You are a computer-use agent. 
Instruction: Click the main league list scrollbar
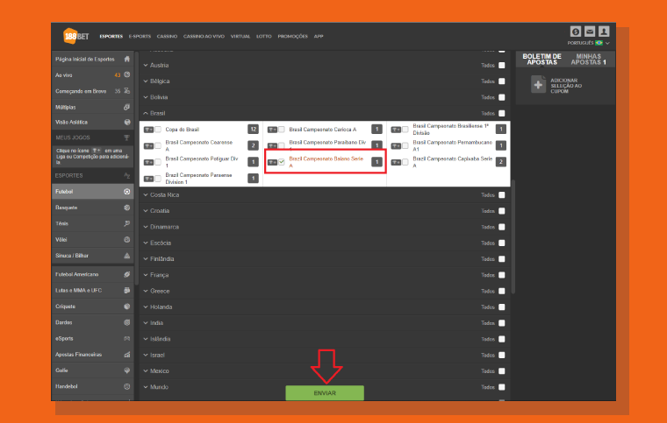click(x=513, y=236)
